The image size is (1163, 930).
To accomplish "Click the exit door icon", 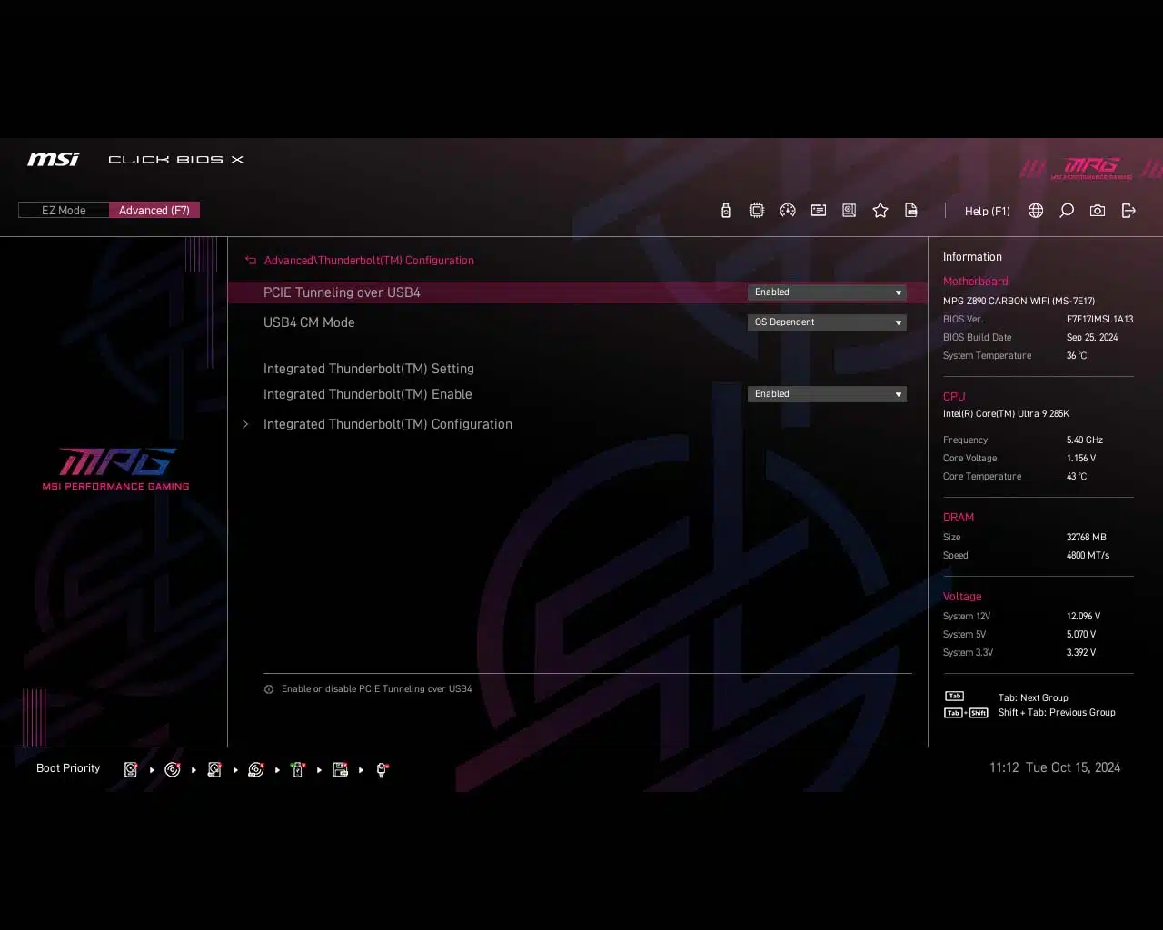I will coord(1128,211).
